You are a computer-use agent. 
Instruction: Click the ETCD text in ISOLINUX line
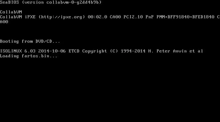tap(74, 51)
